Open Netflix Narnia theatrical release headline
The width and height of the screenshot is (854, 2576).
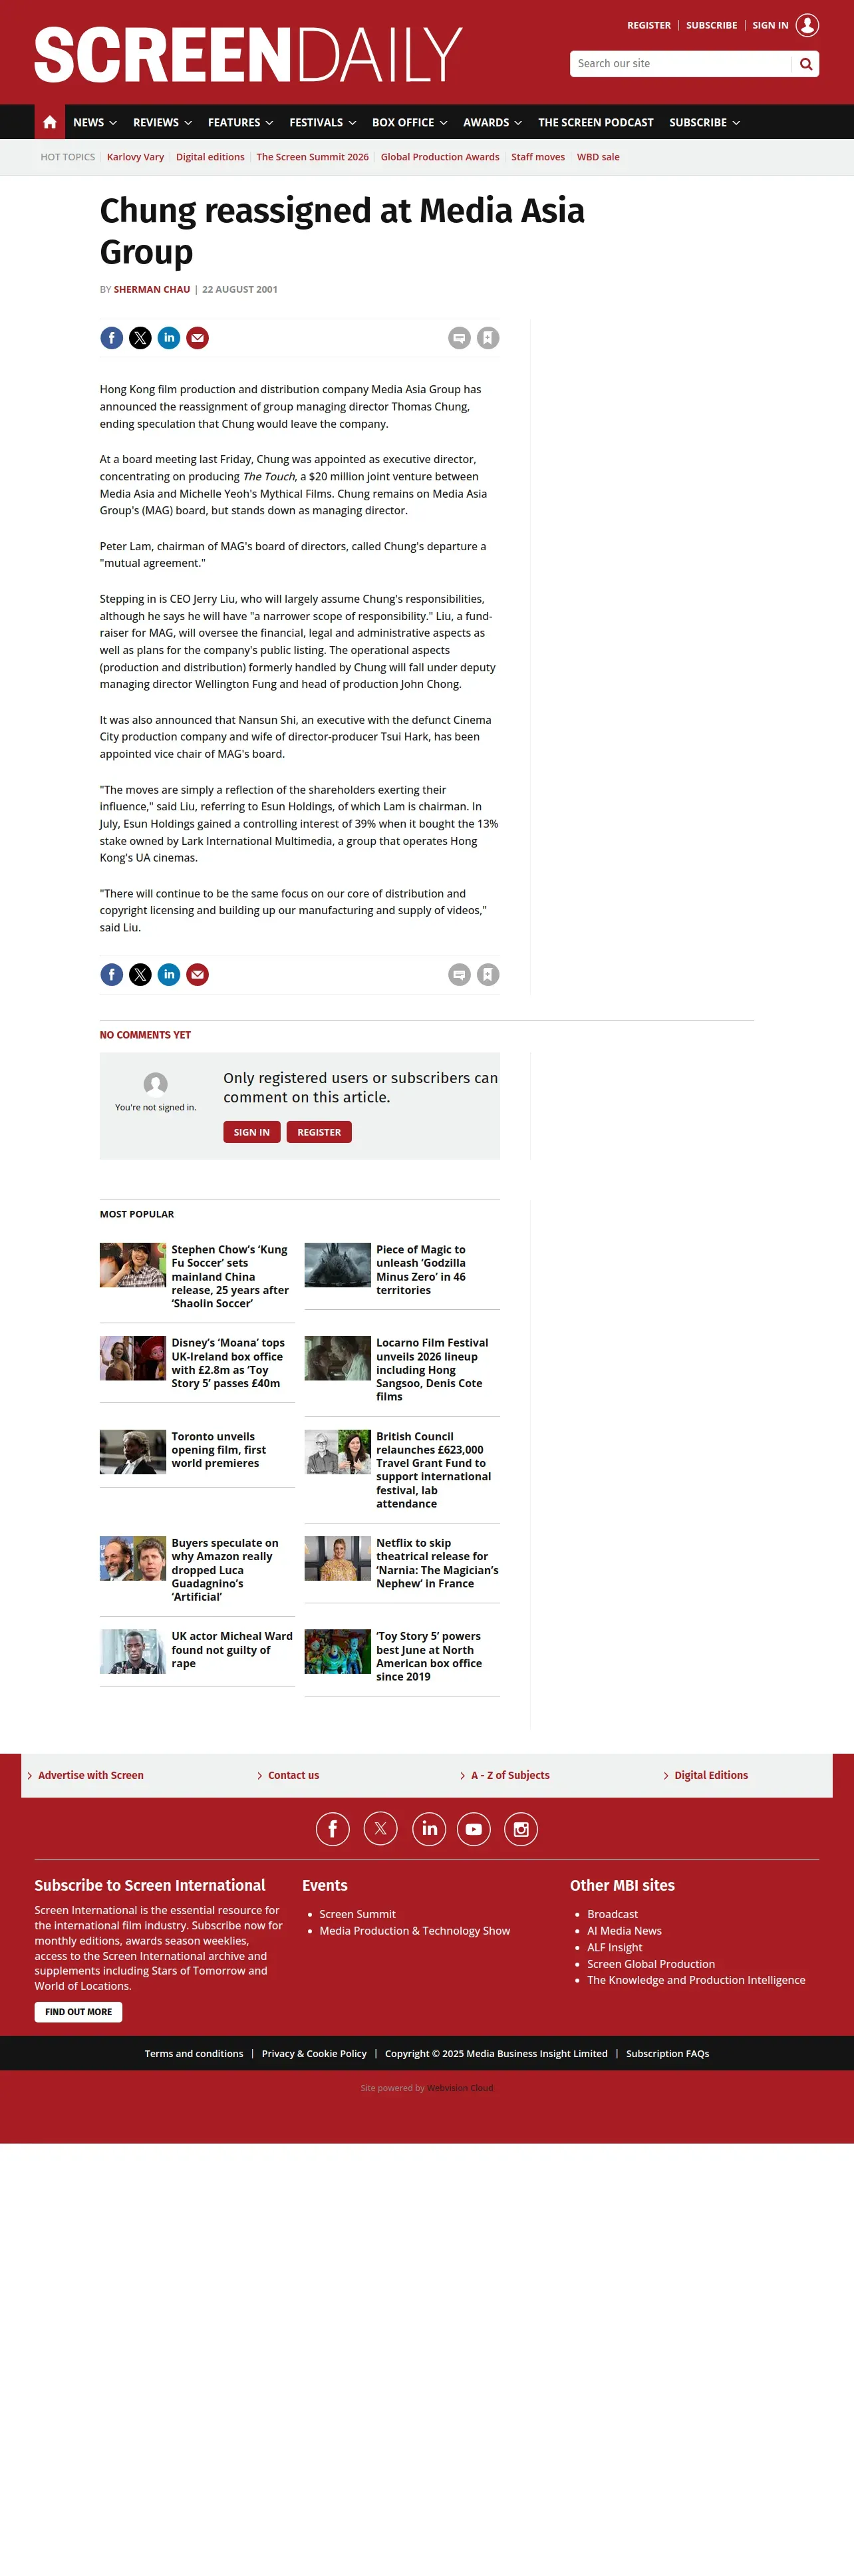[x=437, y=1563]
